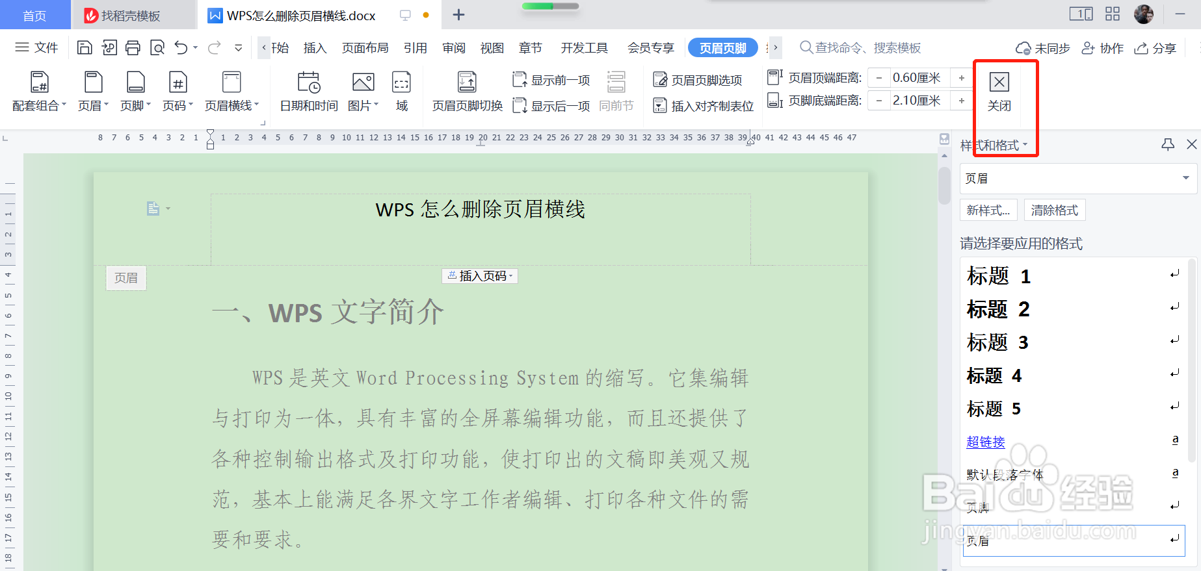The image size is (1201, 571).
Task: Open 页眉页脚选项 header footer options
Action: [x=698, y=80]
